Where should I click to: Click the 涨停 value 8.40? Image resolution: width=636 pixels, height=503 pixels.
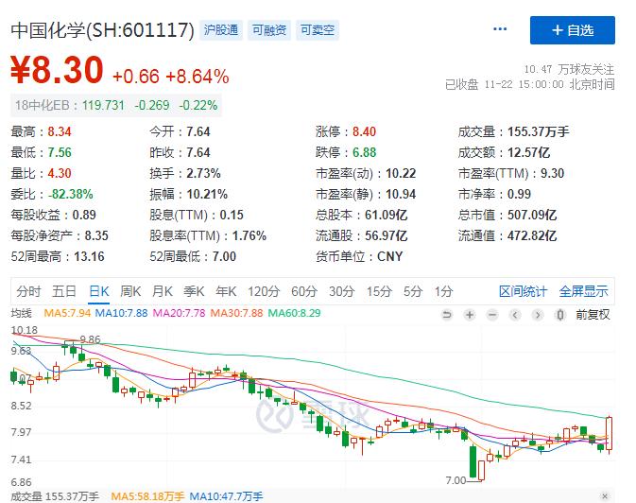point(364,132)
